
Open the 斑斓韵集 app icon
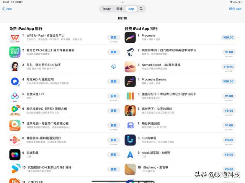coord(15,155)
